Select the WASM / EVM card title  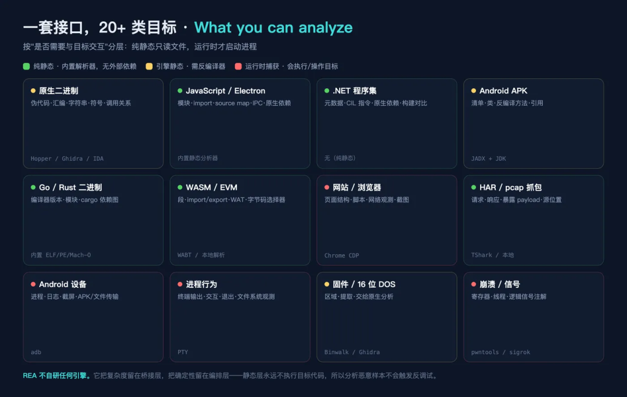pos(211,187)
